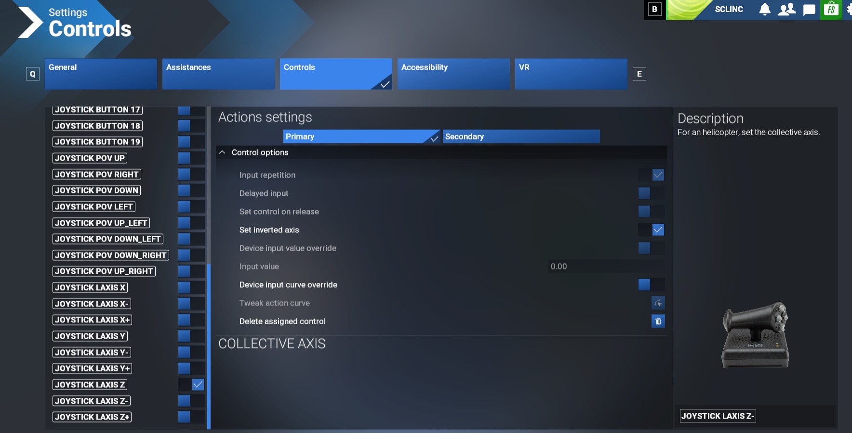The width and height of the screenshot is (852, 433).
Task: Select JOYSTICK BUTTON 17 input
Action: point(97,110)
